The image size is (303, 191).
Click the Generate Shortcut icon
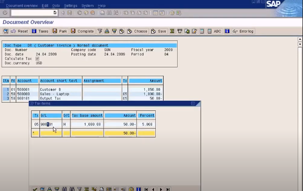(162, 13)
